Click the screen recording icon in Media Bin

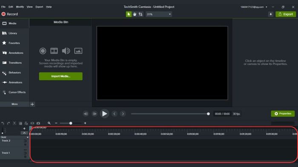[43, 51]
